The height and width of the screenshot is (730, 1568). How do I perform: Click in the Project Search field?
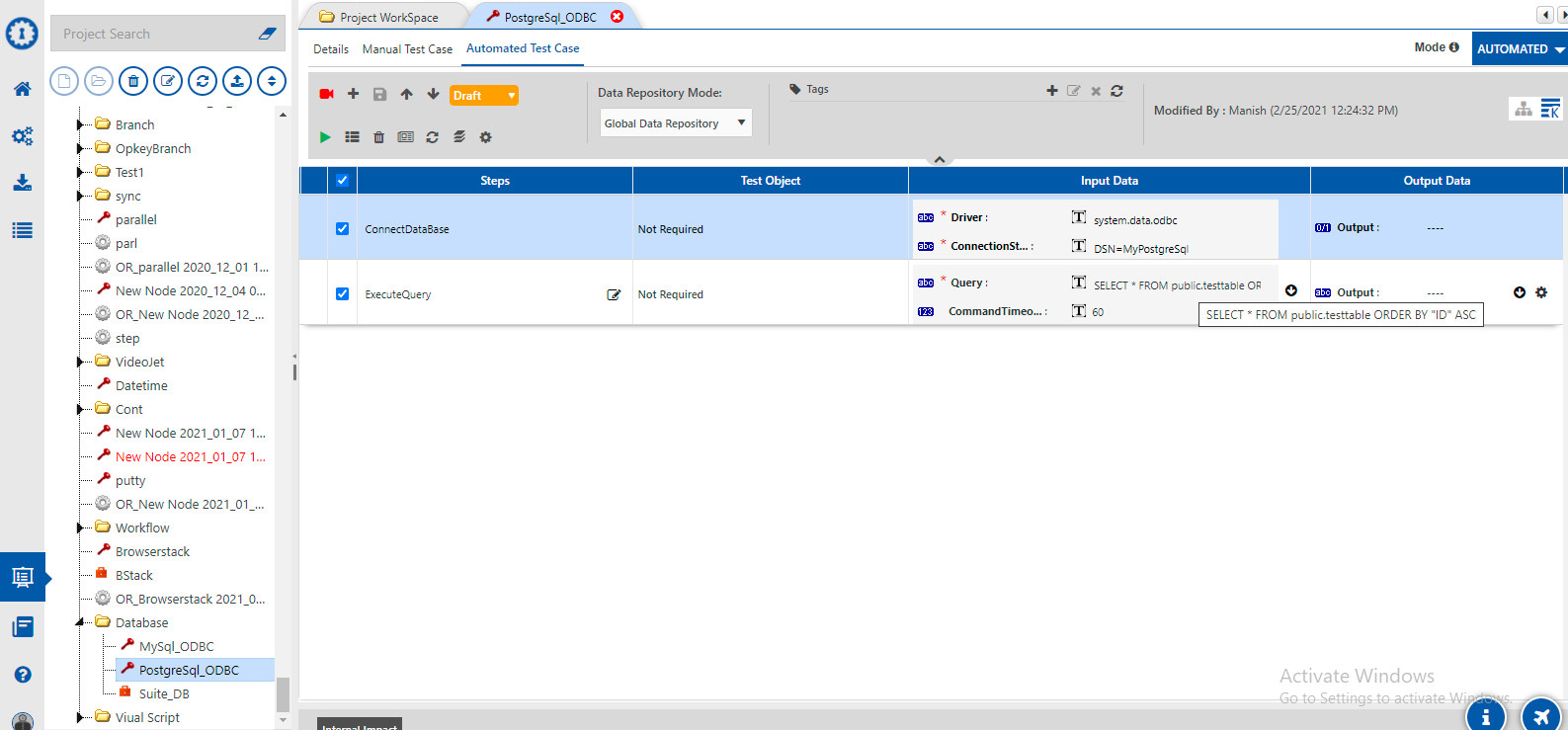(x=153, y=34)
